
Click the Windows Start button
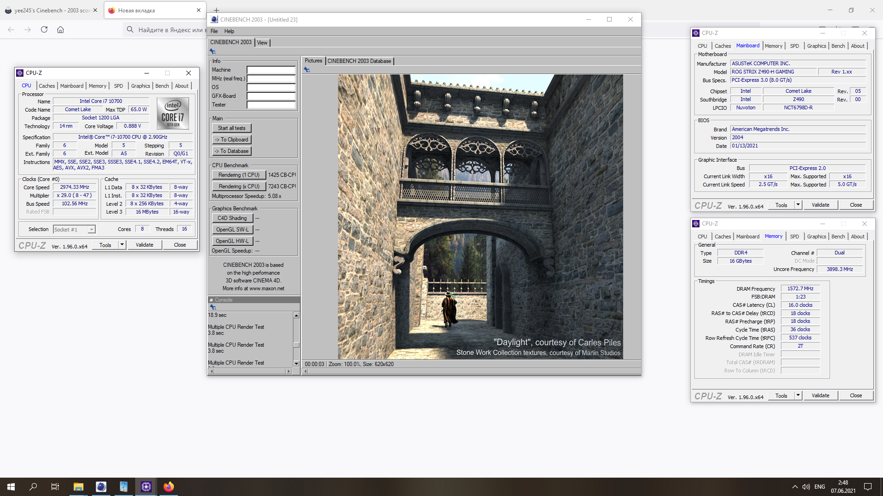point(11,487)
